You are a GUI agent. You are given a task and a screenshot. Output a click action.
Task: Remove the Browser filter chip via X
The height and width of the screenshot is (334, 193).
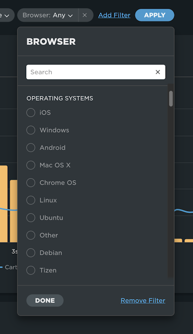85,15
